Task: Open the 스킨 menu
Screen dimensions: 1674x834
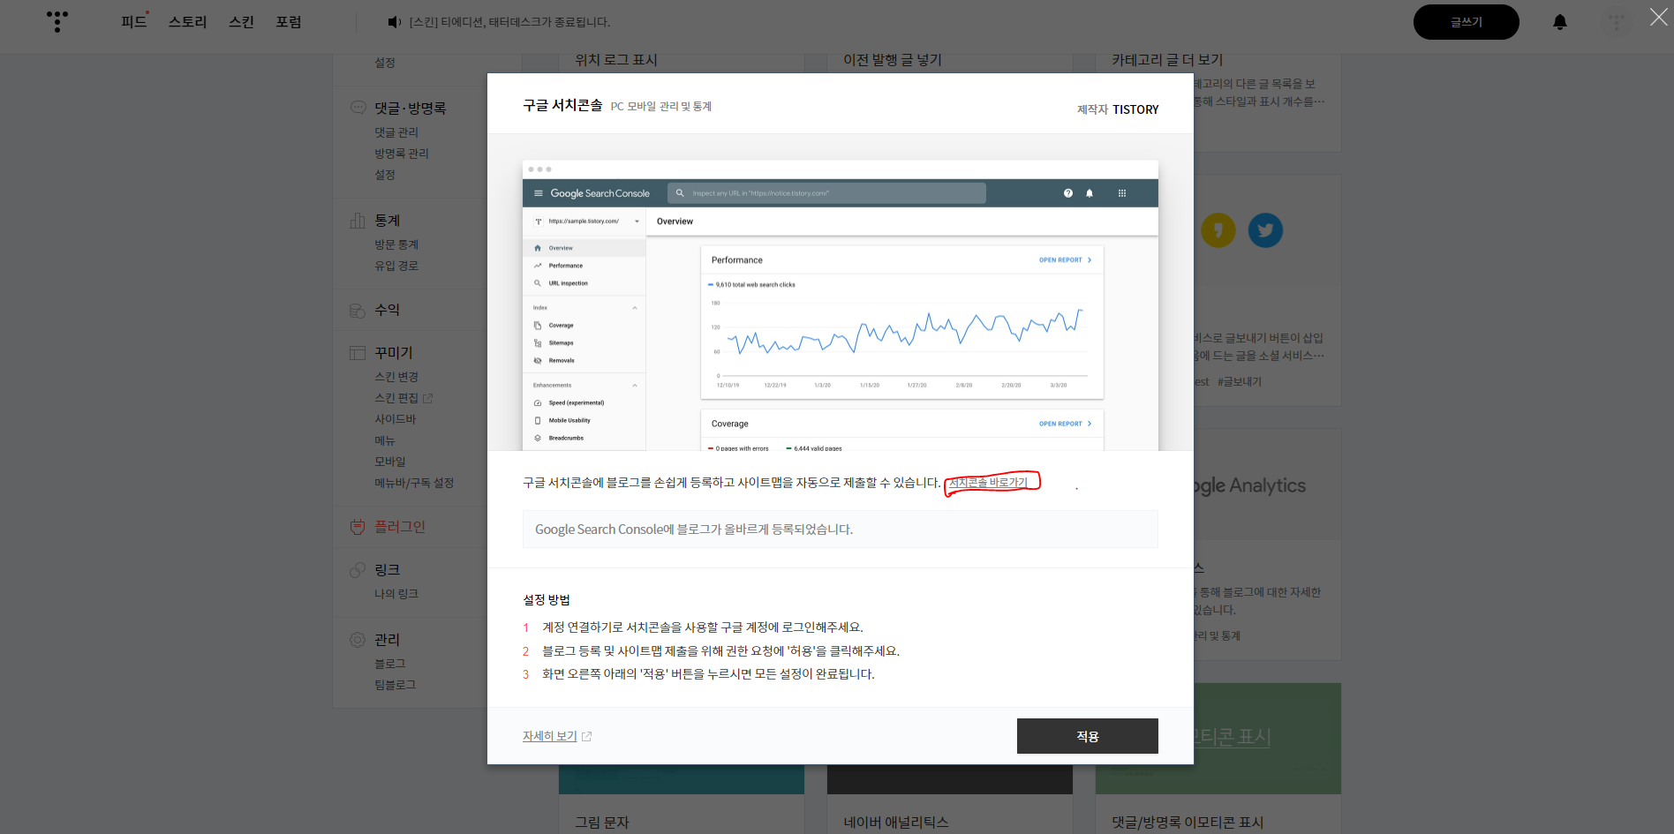Action: point(241,22)
